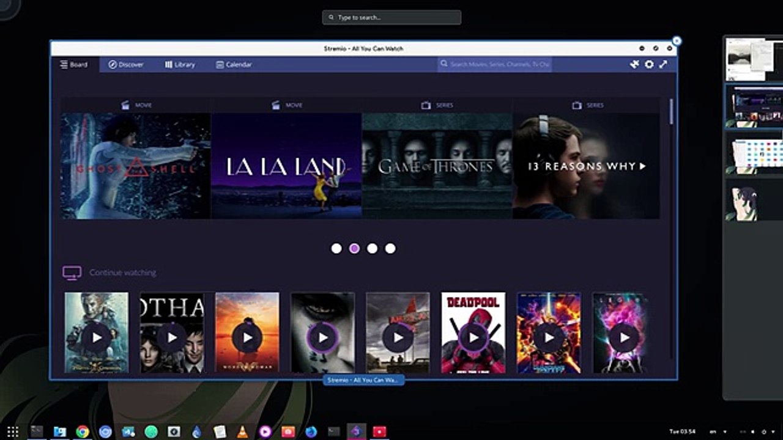
Task: Launch the first terminal in dock
Action: click(37, 431)
